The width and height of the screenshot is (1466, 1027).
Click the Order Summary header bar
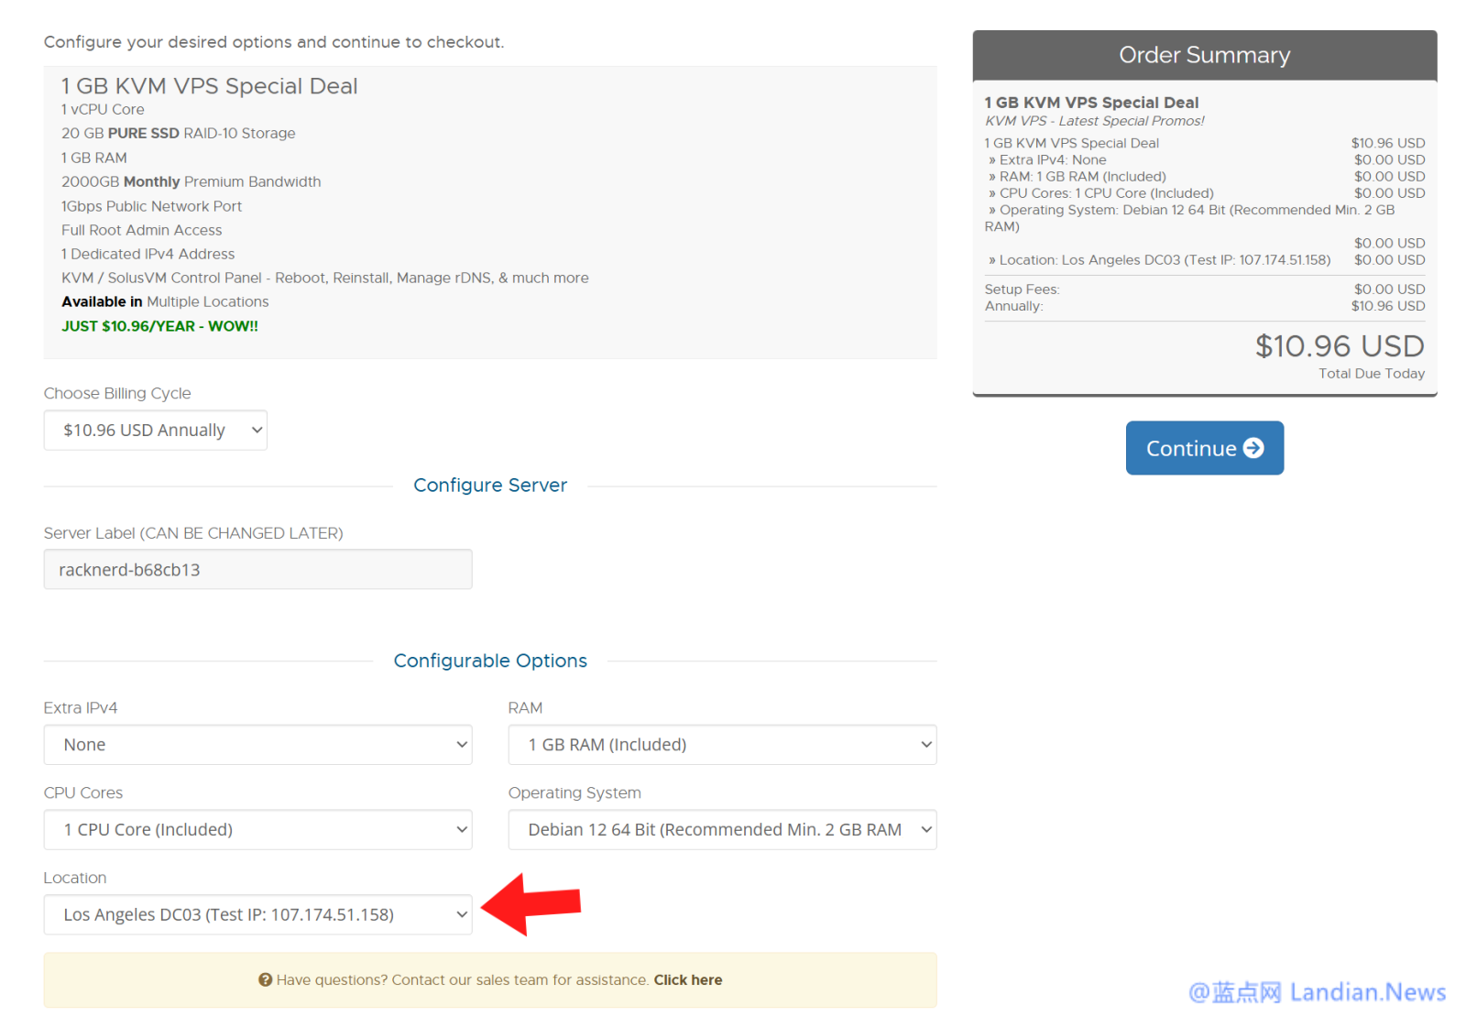click(x=1204, y=55)
